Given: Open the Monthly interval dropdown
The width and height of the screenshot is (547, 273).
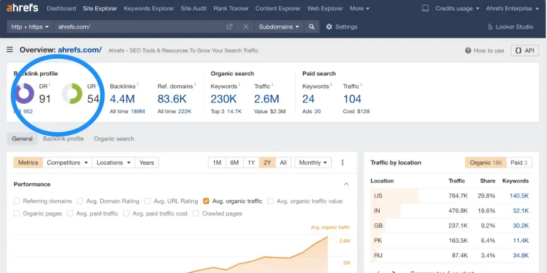Looking at the screenshot, I should click(313, 162).
